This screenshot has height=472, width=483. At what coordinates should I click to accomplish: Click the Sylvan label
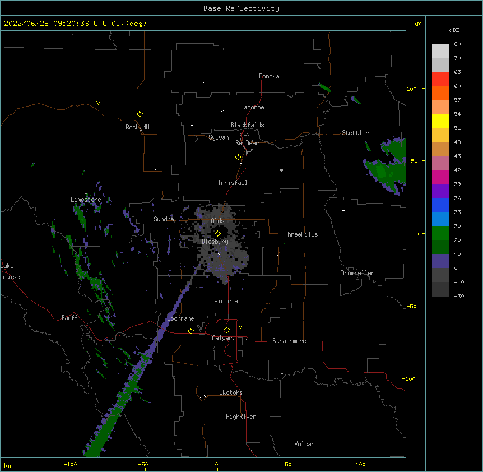(x=219, y=137)
